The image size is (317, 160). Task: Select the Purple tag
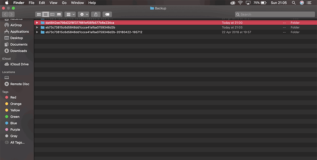pos(15,130)
